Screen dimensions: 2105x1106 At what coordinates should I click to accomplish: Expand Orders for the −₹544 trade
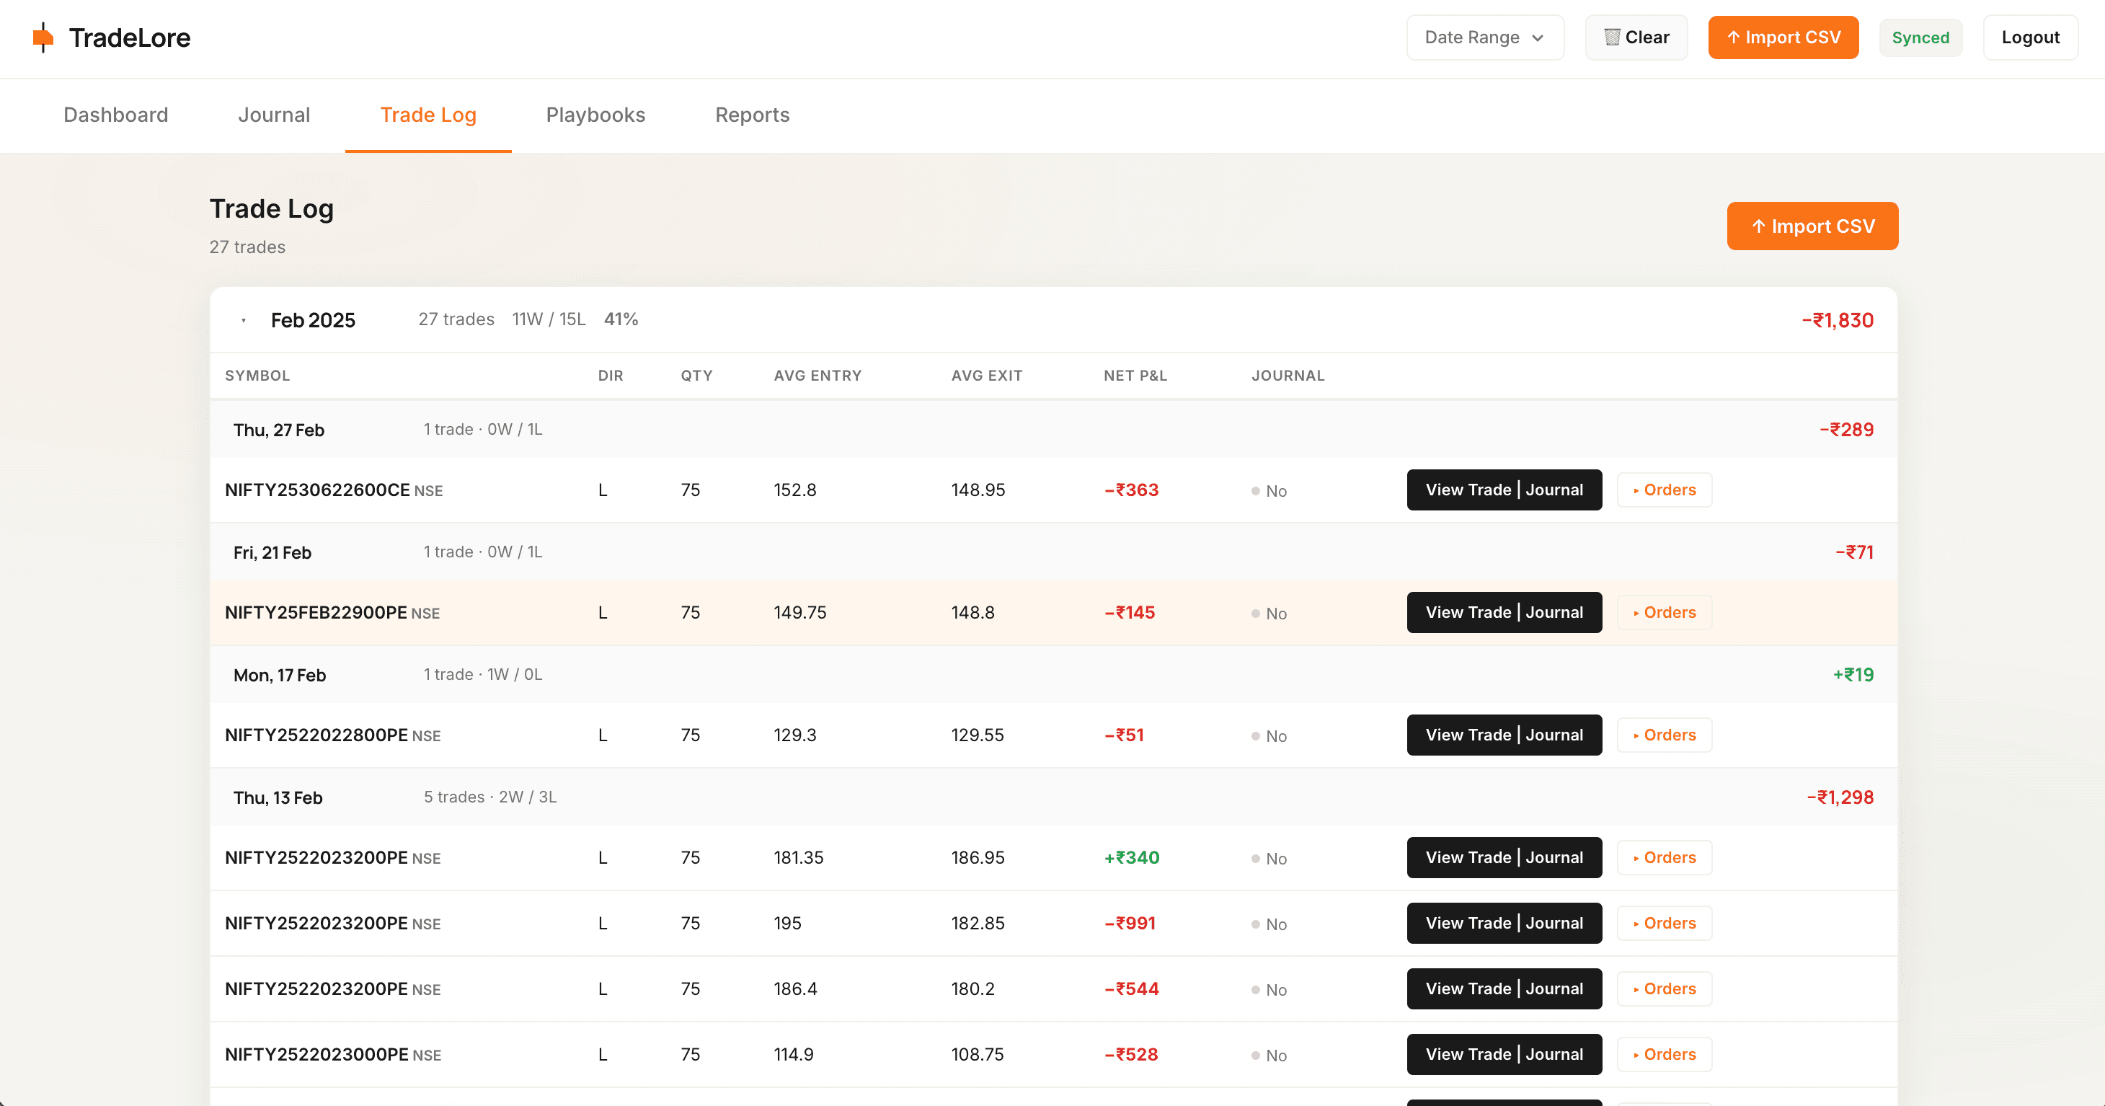[x=1664, y=988]
